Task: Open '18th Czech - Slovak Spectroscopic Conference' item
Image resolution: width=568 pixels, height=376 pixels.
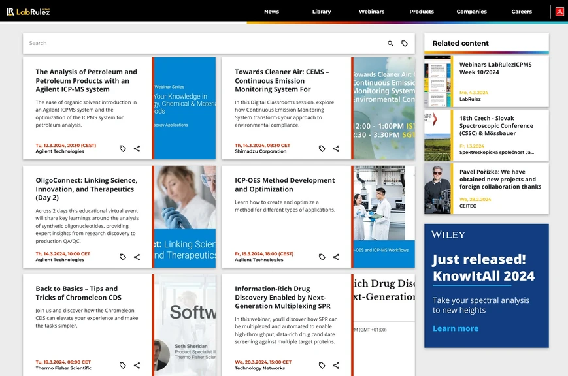Action: pos(496,126)
